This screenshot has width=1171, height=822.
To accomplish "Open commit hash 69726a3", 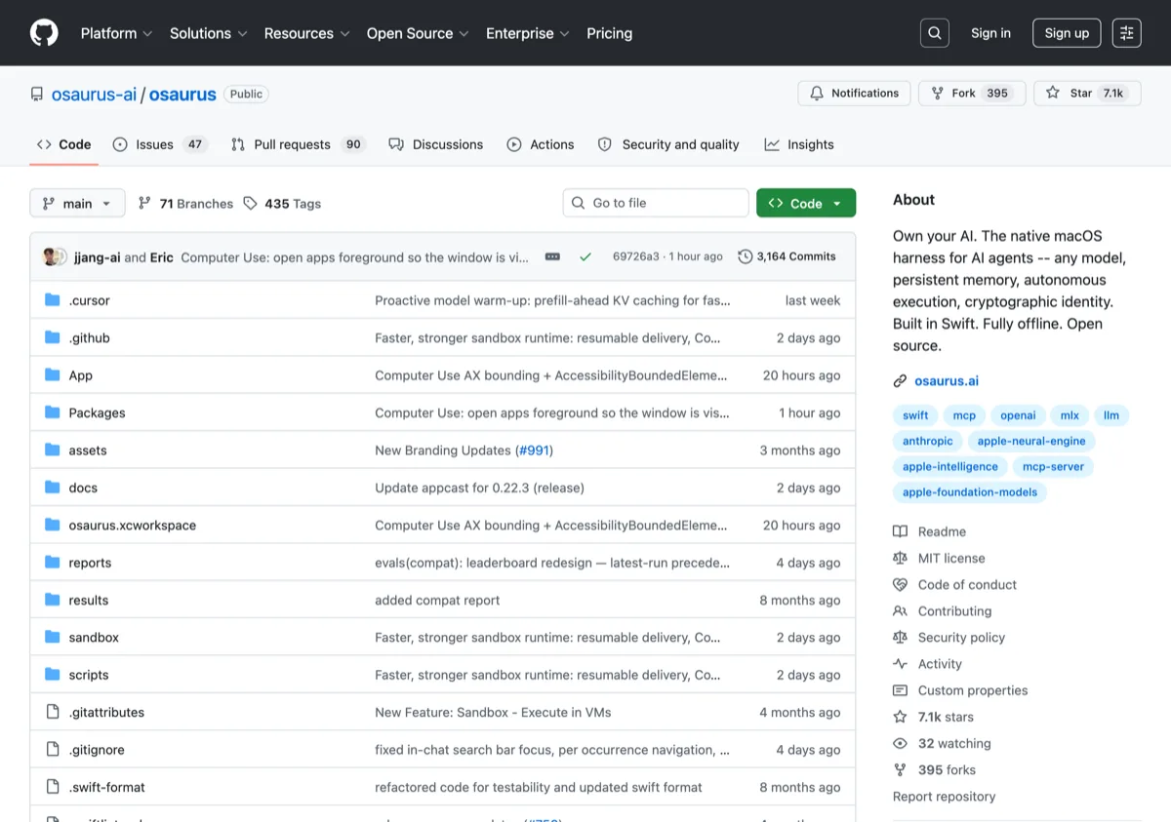I will click(635, 256).
